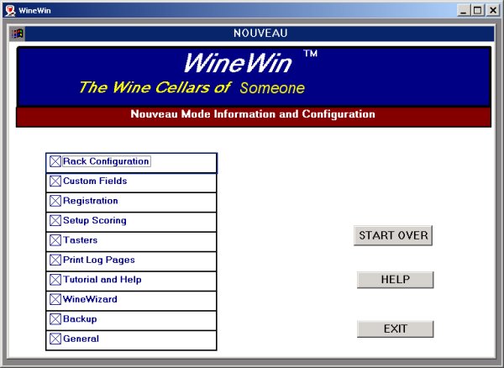Open the General configuration entry
Screen dimensions: 504x368
81,339
